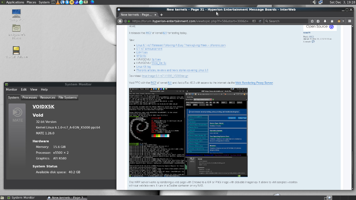Open a new browser tab
This screenshot has height=200, width=356.
161,15
